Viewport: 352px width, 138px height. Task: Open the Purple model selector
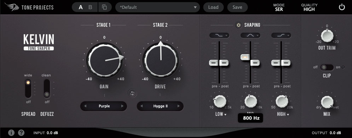pyautogui.click(x=104, y=106)
